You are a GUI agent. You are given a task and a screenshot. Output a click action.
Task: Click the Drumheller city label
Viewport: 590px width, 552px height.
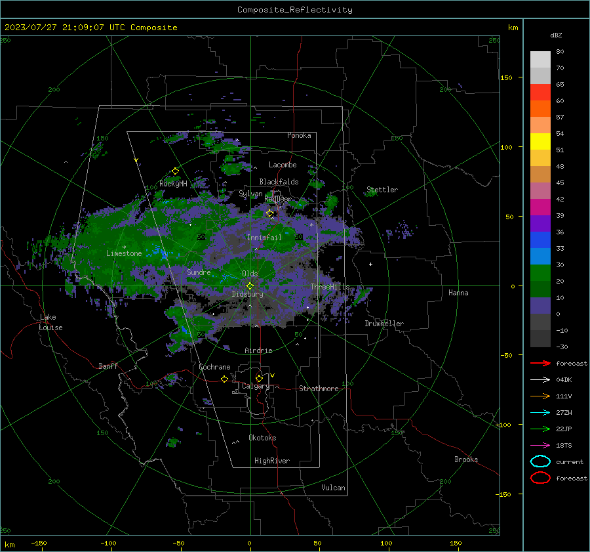pos(384,324)
